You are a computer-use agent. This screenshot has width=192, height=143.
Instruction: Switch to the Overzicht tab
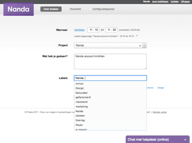pyautogui.click(x=75, y=9)
